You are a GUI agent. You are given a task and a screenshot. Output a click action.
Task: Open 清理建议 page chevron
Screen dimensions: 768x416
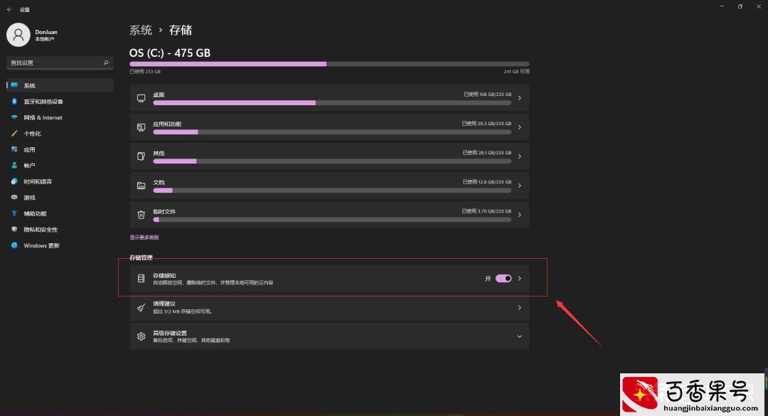click(x=520, y=308)
